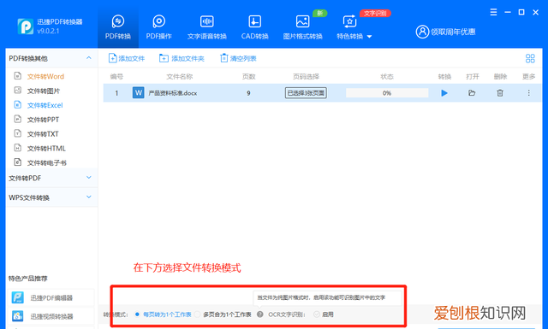Switch to PDF操作 tab
Viewport: 548px width, 329px height.
coord(158,27)
